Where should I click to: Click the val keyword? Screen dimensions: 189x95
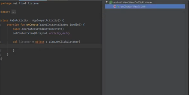[15, 42]
